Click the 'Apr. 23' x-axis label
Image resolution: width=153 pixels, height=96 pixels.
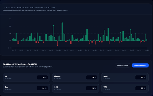point(94,50)
